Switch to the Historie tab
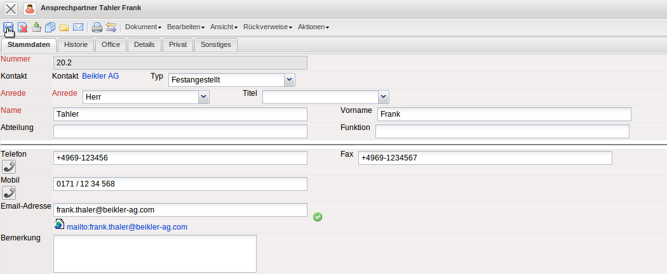667x274 pixels. (76, 45)
